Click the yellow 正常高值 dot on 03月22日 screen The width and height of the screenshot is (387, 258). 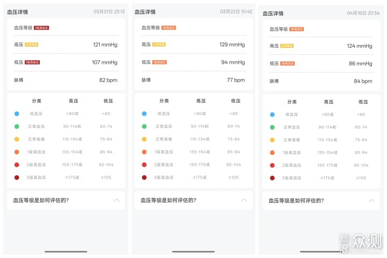point(145,139)
